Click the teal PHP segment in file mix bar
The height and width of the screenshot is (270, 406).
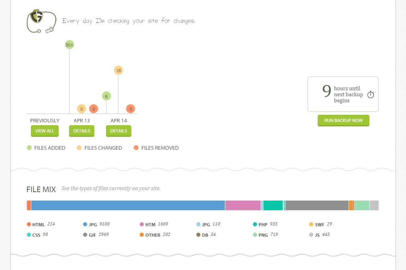tap(273, 205)
